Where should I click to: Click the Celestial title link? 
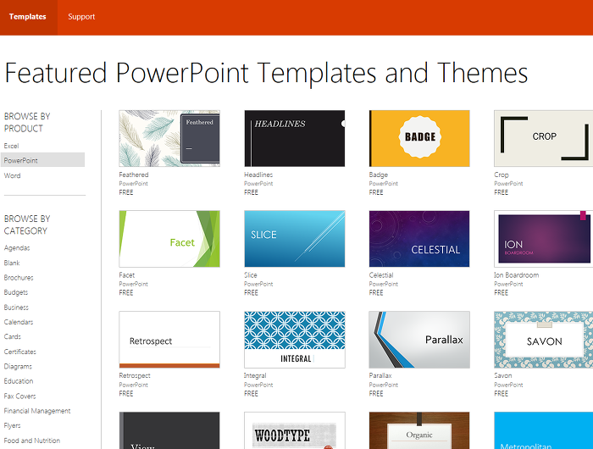click(x=381, y=275)
